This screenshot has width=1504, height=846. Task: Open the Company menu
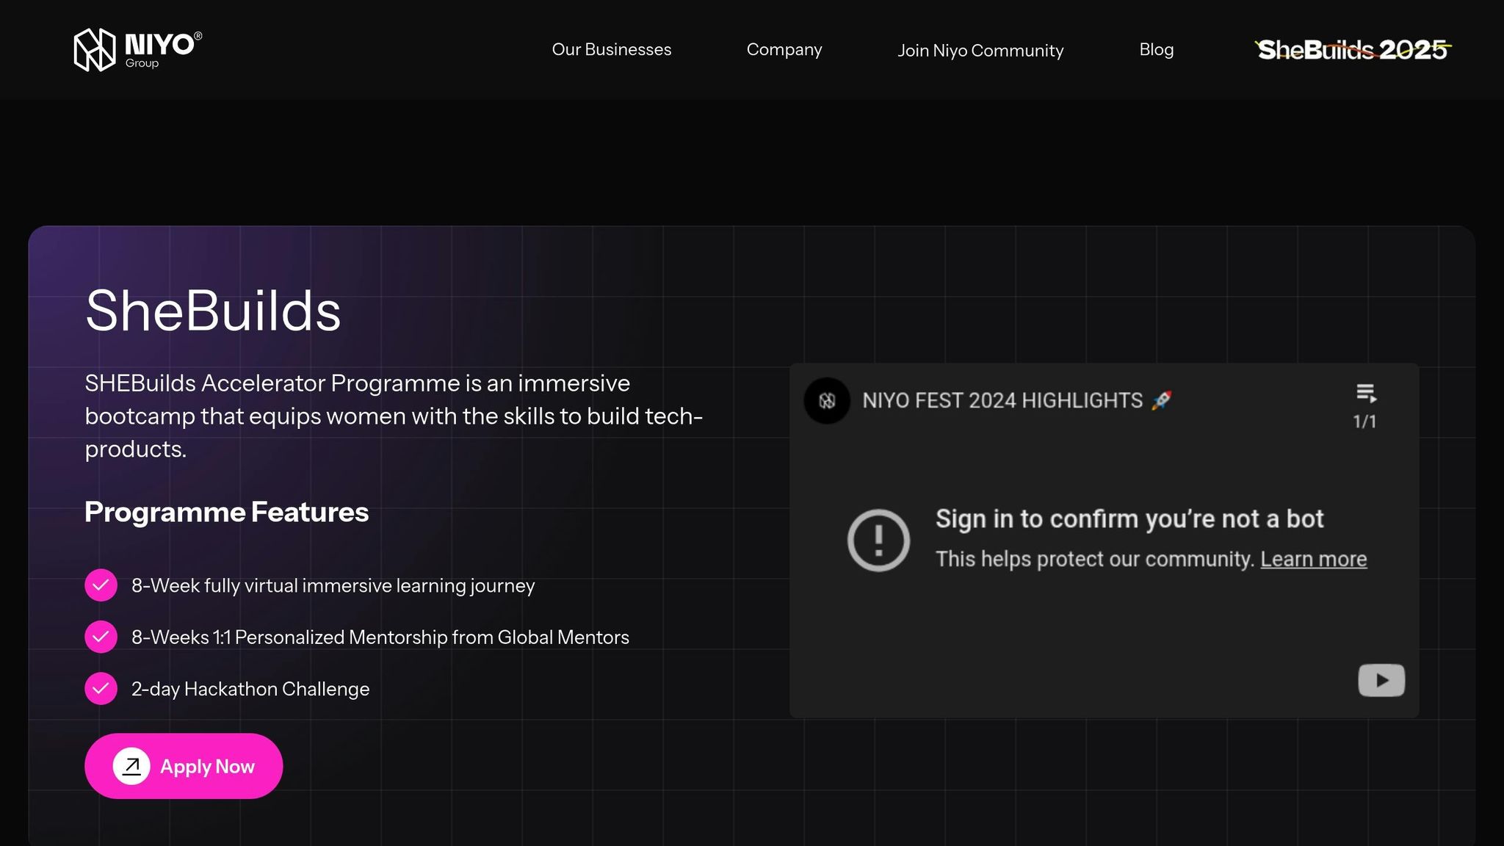pos(784,49)
